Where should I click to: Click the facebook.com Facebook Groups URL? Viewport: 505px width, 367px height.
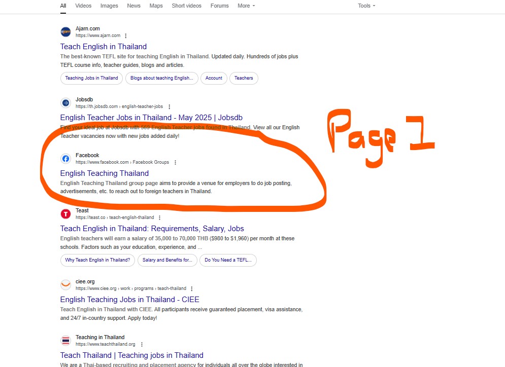(x=122, y=162)
